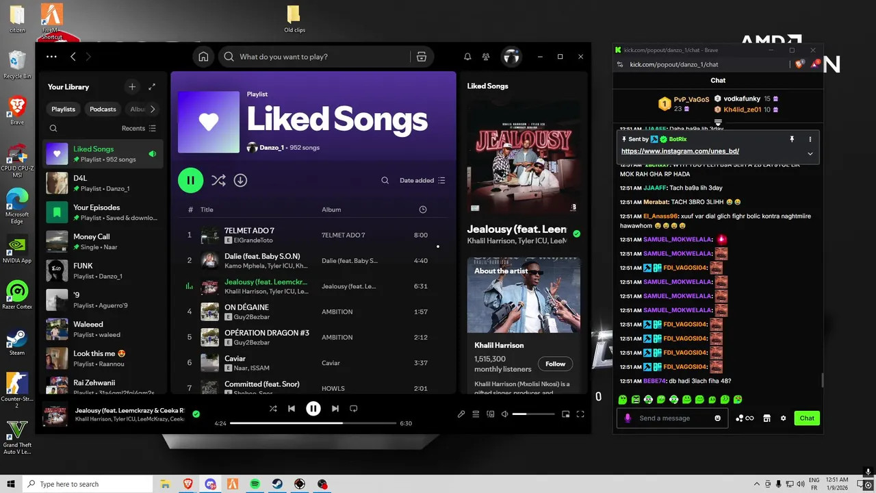Search in Your Library
Viewport: 876px width, 493px height.
(x=53, y=128)
